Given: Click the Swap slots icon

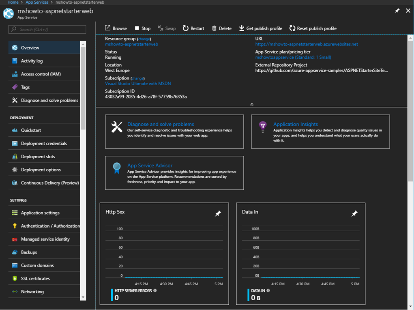Looking at the screenshot, I should point(160,28).
